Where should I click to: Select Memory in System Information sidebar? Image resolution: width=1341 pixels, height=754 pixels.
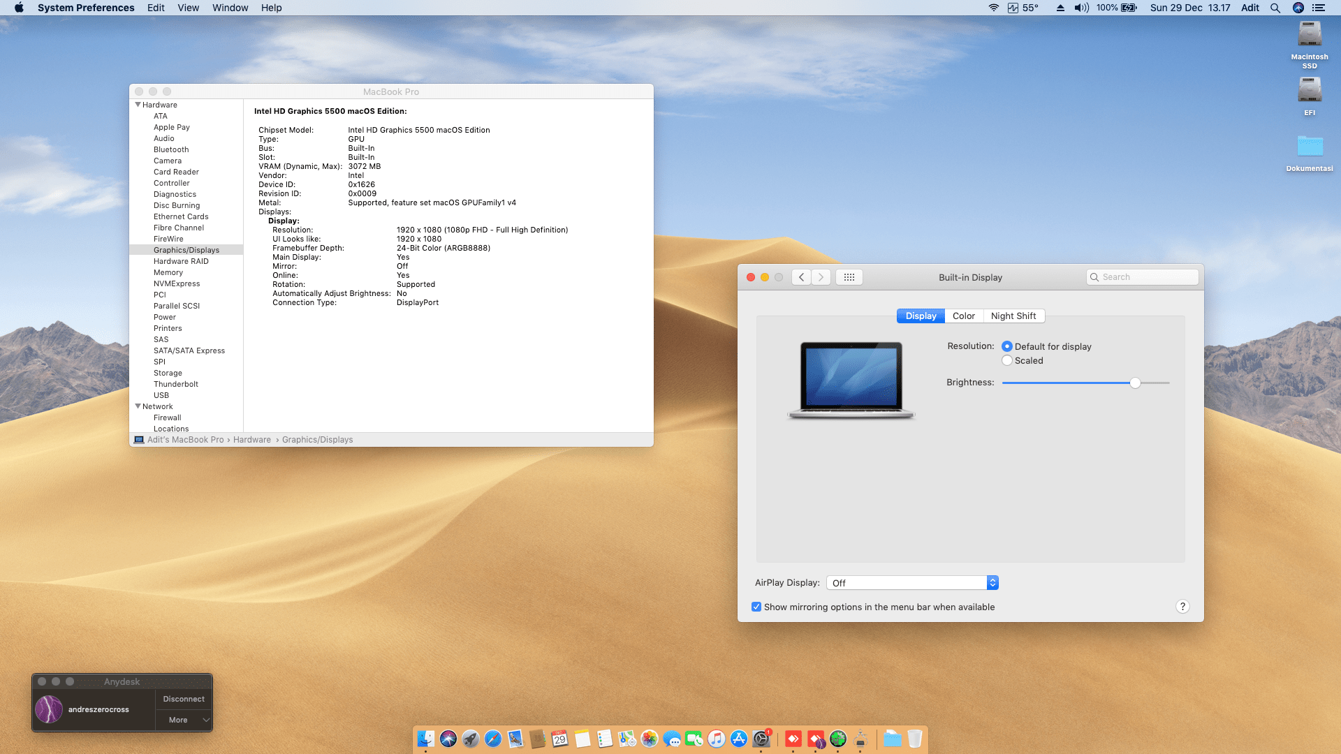tap(168, 272)
